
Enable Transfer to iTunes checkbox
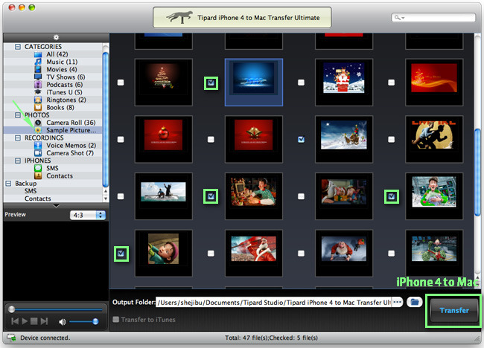(x=116, y=320)
